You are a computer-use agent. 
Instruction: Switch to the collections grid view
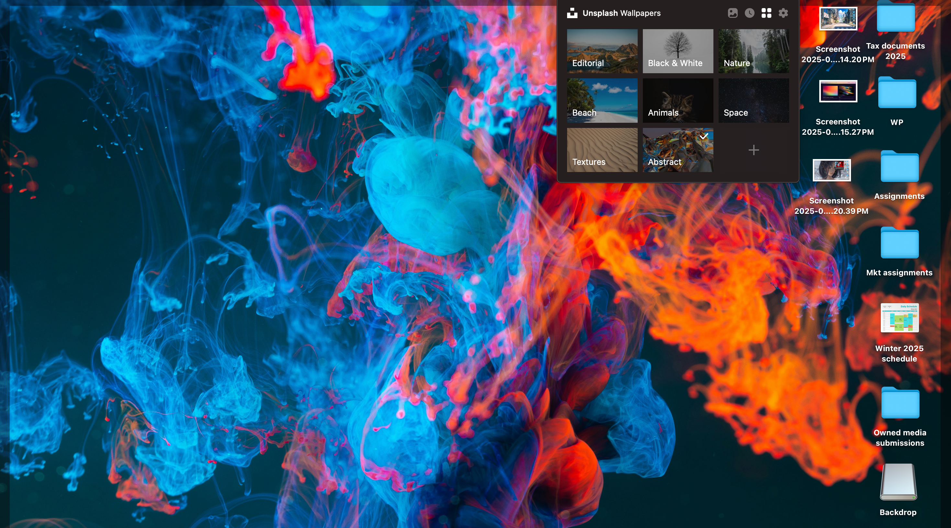click(x=766, y=13)
